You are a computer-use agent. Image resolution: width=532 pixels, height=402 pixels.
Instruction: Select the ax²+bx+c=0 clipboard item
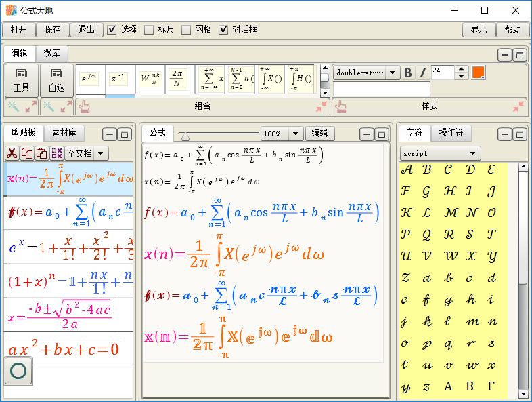pos(68,348)
